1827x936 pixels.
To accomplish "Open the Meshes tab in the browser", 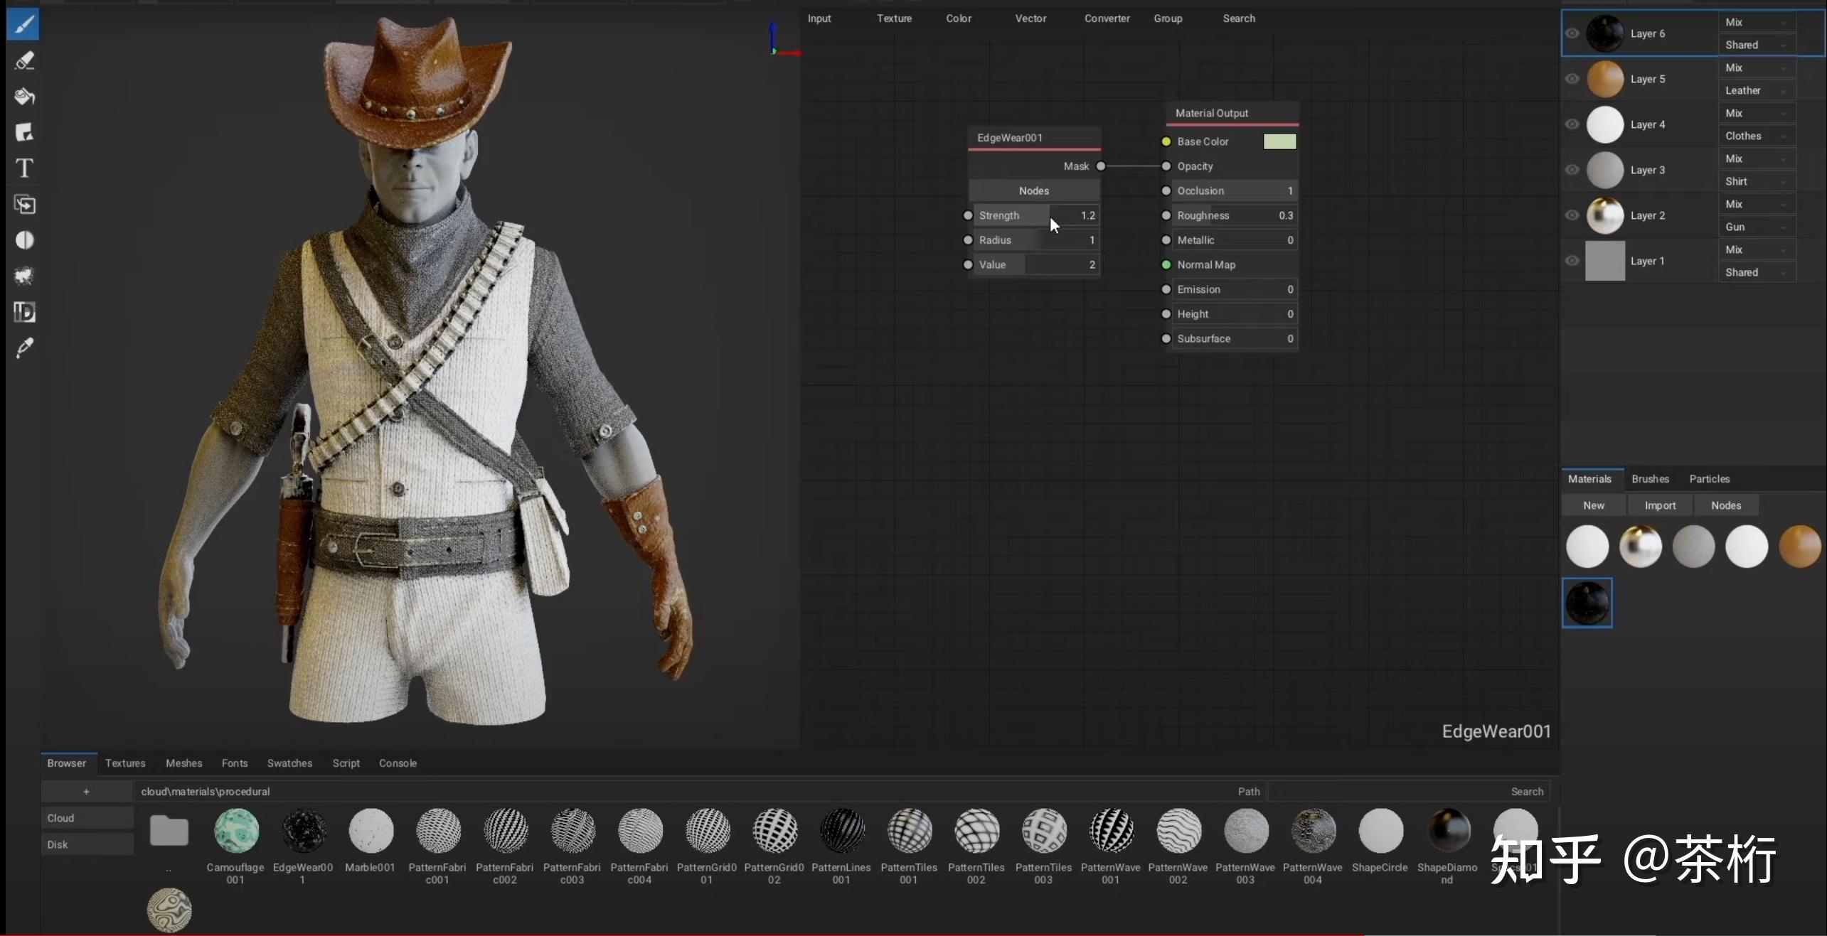I will click(184, 763).
